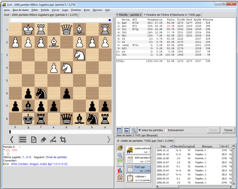Select the TWIC.pgn database thumbnail
238x189 pixels.
coord(138,169)
